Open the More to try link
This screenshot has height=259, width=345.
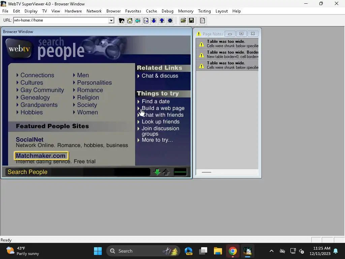pyautogui.click(x=157, y=140)
